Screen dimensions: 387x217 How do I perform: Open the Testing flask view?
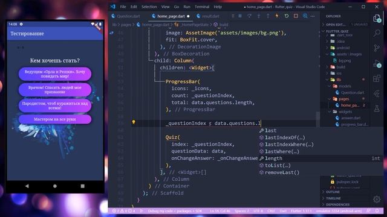click(x=377, y=108)
